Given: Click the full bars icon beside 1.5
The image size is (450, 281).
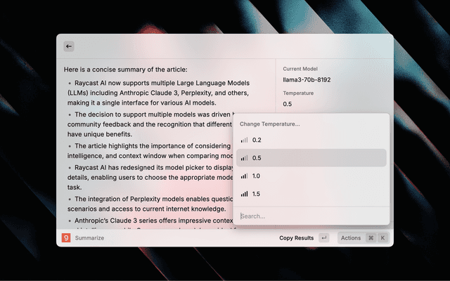Looking at the screenshot, I should pyautogui.click(x=244, y=193).
